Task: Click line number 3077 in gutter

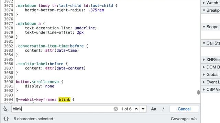Action: (x=8, y=24)
